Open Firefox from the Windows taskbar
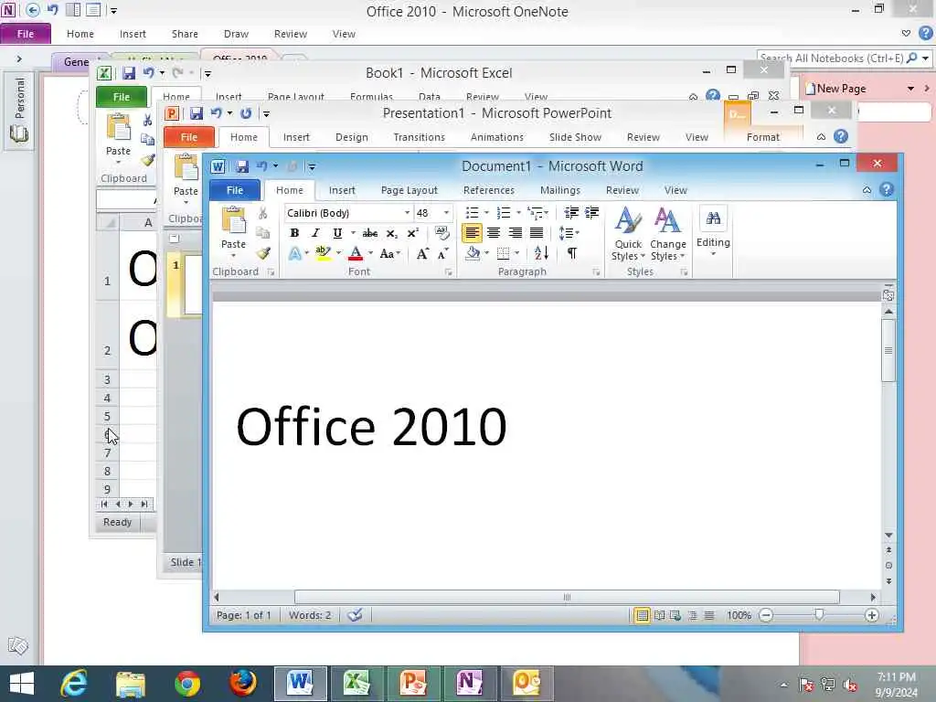 click(x=243, y=684)
